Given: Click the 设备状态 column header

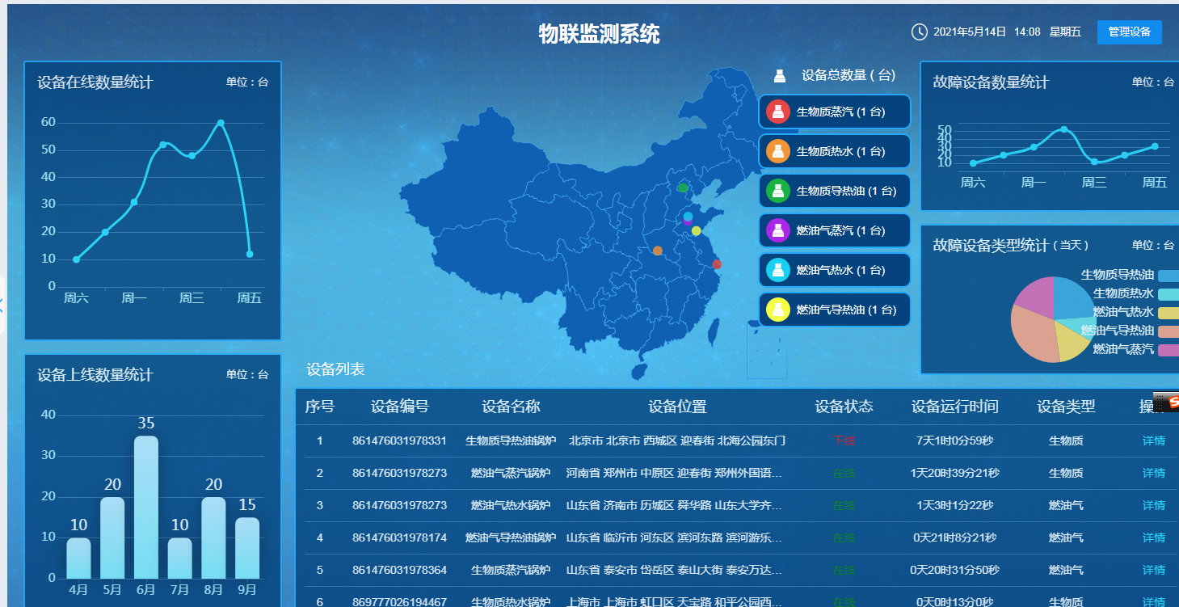Looking at the screenshot, I should 844,407.
